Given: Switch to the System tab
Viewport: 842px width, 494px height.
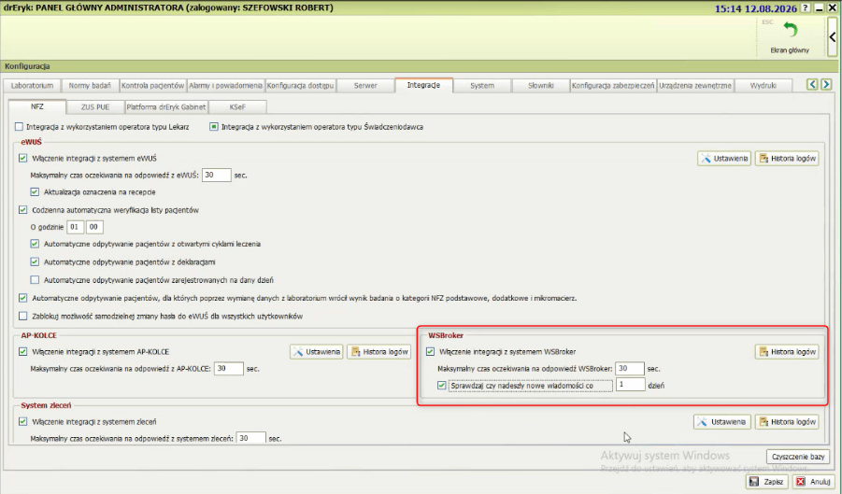Looking at the screenshot, I should 482,85.
